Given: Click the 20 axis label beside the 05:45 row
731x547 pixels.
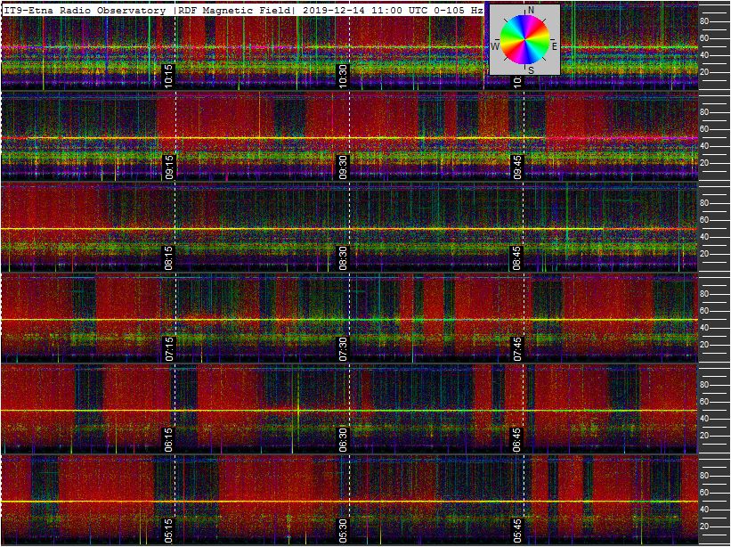Looking at the screenshot, I should click(x=705, y=527).
